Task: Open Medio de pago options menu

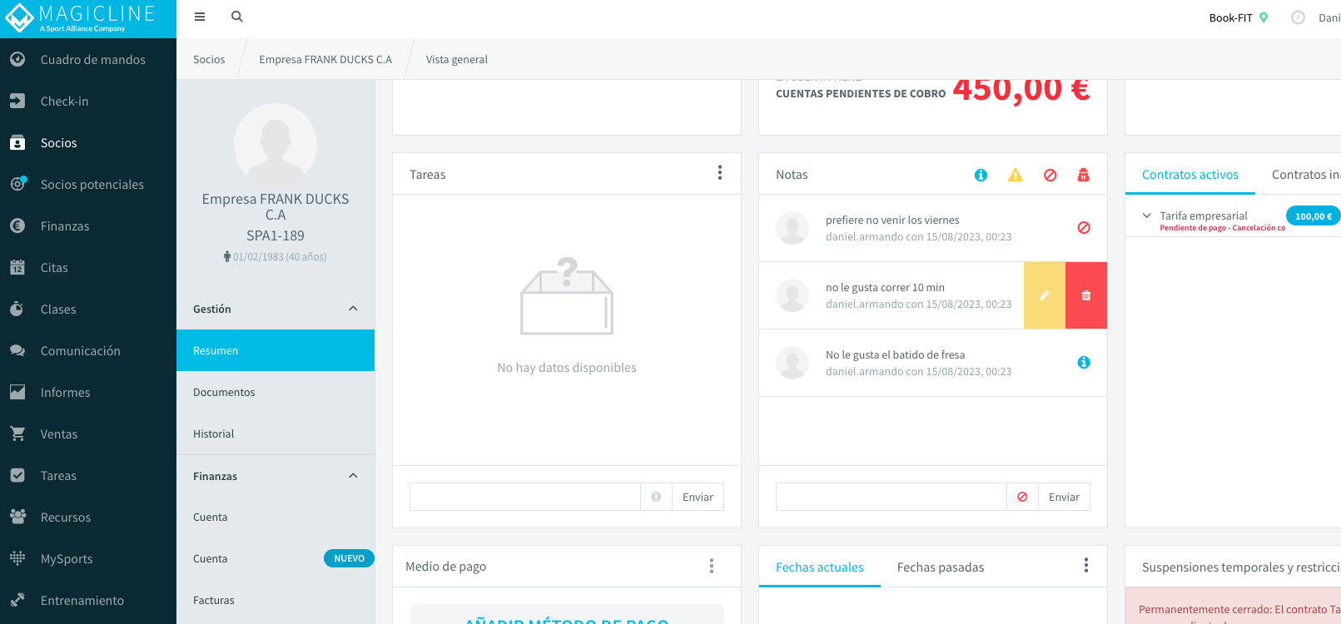Action: [x=712, y=566]
